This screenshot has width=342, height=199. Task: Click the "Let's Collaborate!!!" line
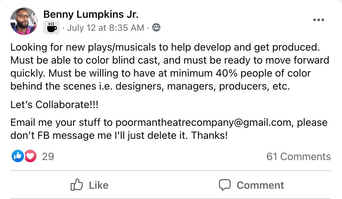click(x=54, y=105)
